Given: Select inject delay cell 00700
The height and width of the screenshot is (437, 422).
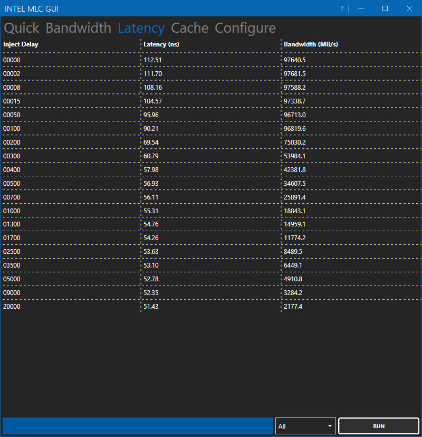Looking at the screenshot, I should (x=12, y=197).
